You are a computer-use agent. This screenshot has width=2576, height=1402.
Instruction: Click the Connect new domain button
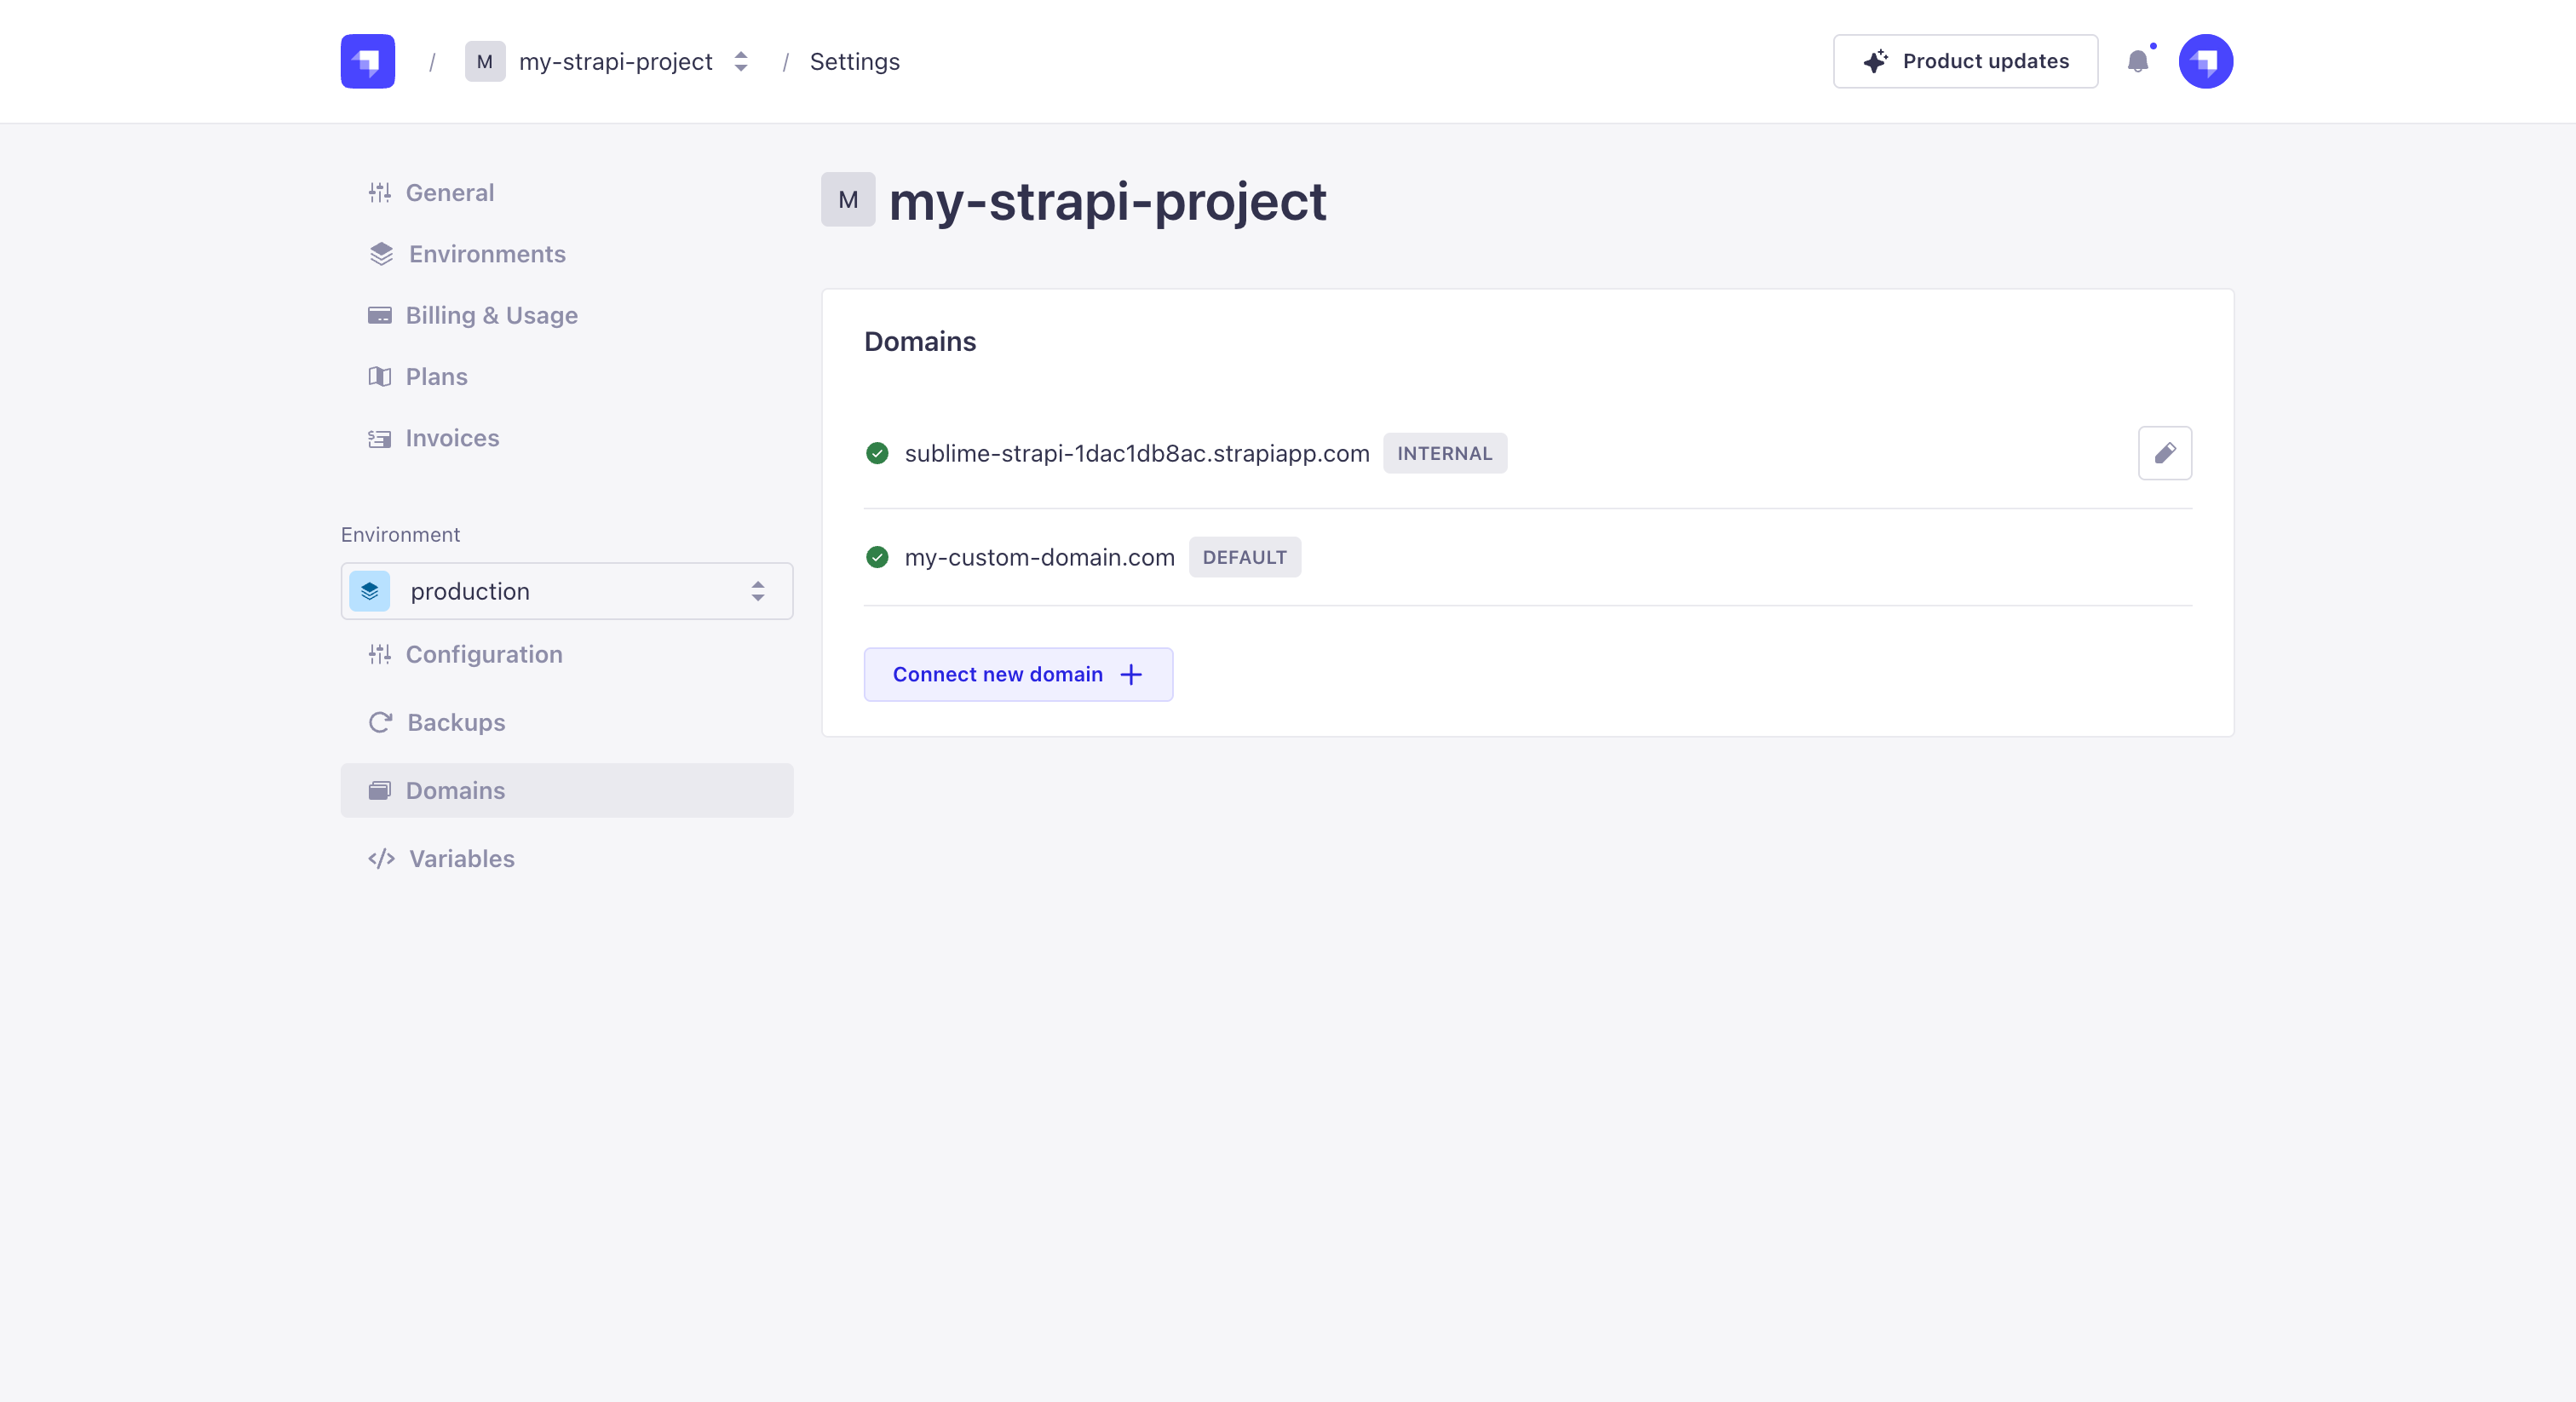pyautogui.click(x=1017, y=674)
